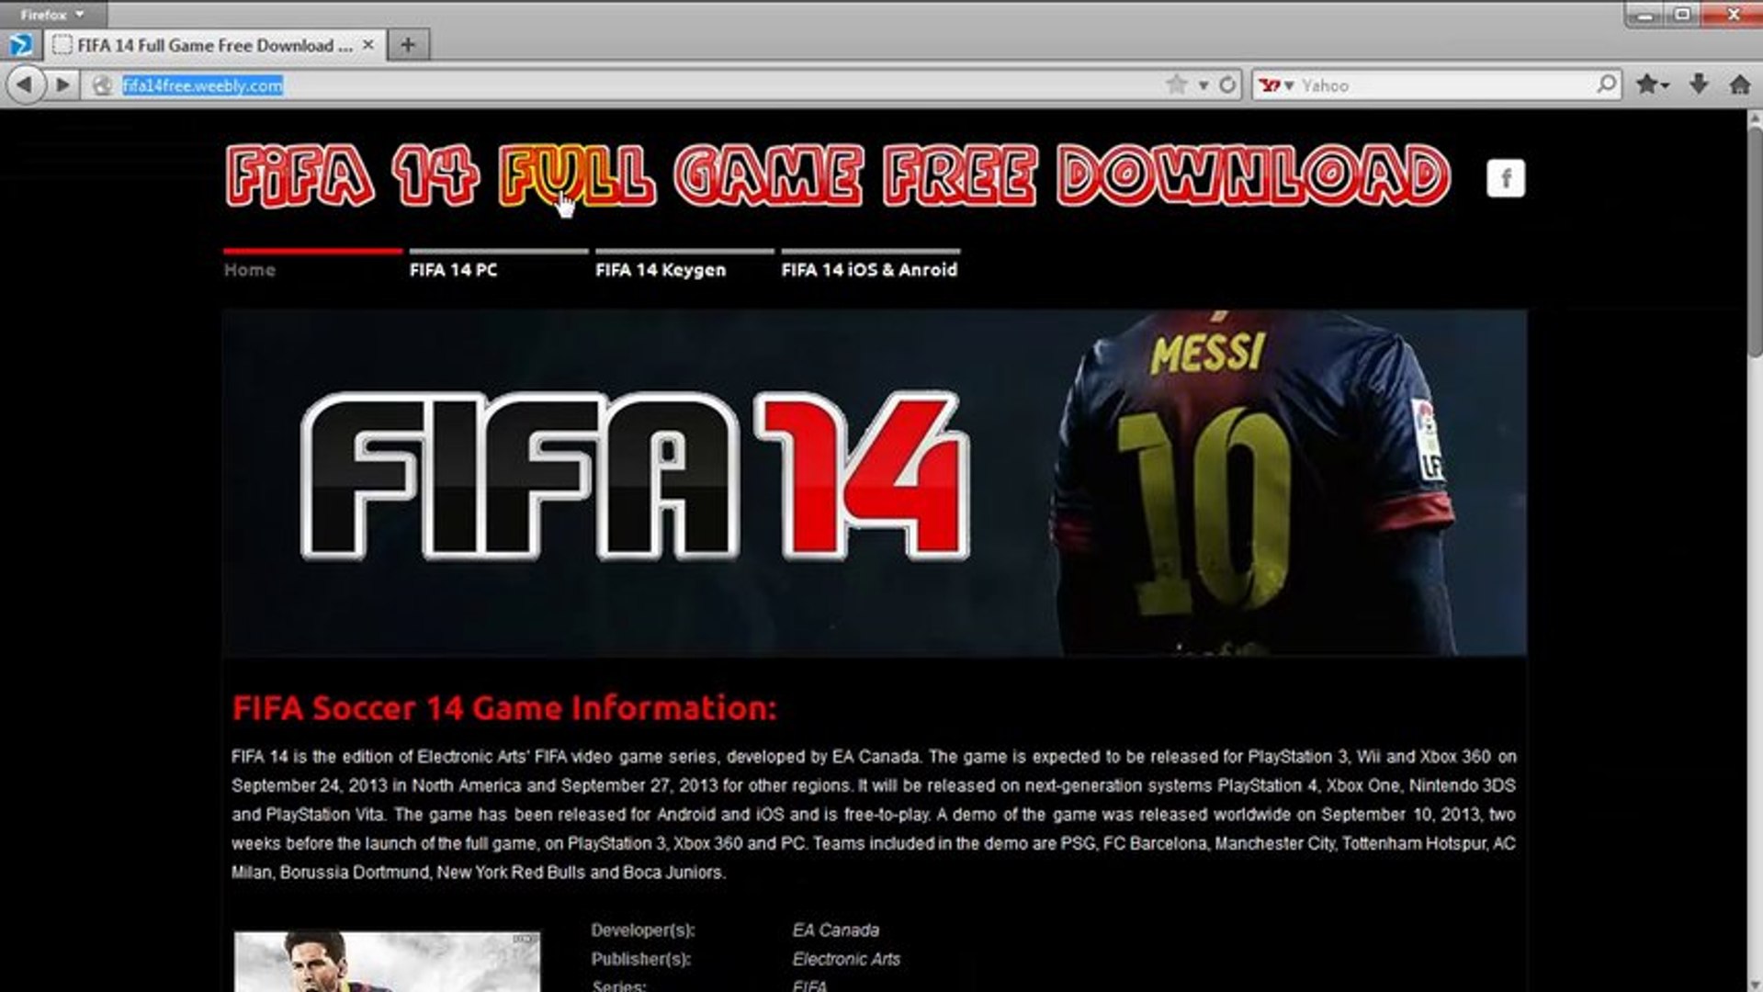Reload the current page

[x=1227, y=85]
